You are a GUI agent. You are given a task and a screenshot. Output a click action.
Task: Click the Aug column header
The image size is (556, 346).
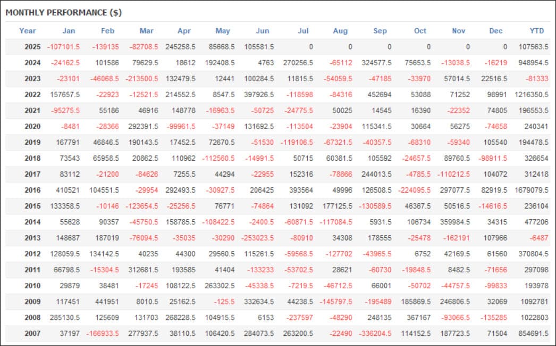click(x=340, y=31)
